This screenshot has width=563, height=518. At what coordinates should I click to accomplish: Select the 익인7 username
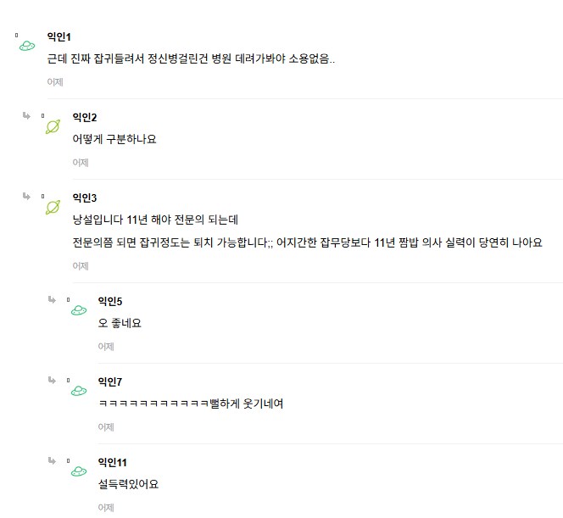pyautogui.click(x=110, y=382)
